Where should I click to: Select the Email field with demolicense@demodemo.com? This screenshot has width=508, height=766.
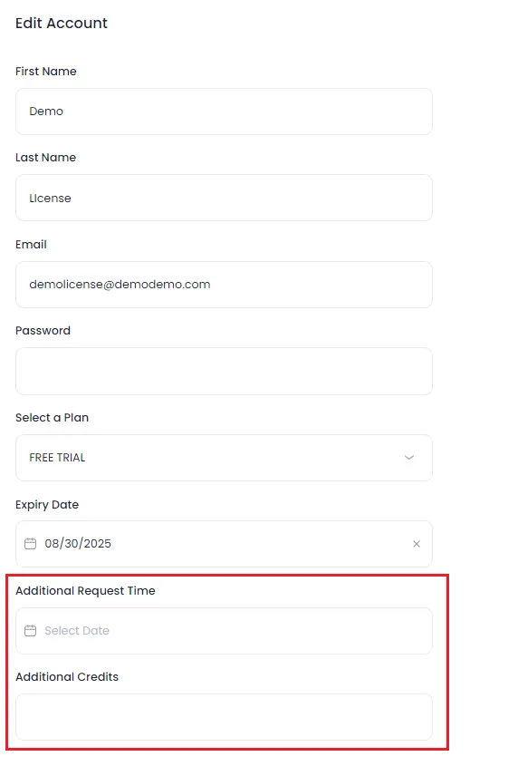224,285
